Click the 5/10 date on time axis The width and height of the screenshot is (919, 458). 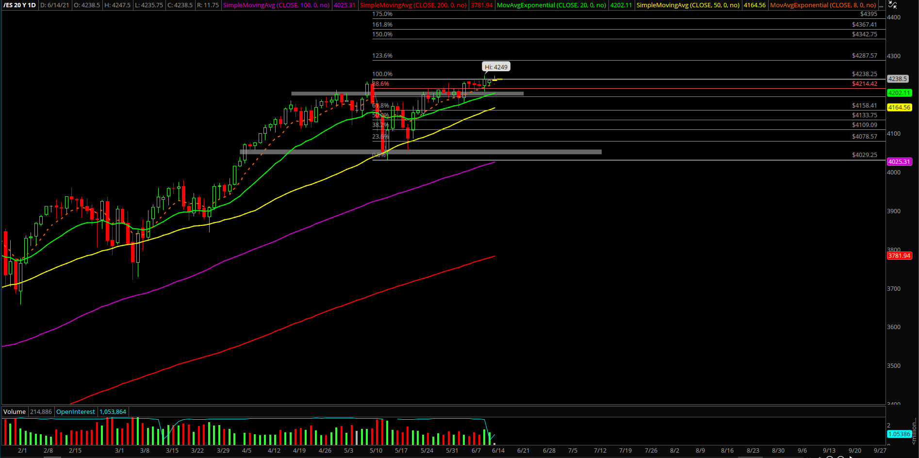pyautogui.click(x=376, y=451)
